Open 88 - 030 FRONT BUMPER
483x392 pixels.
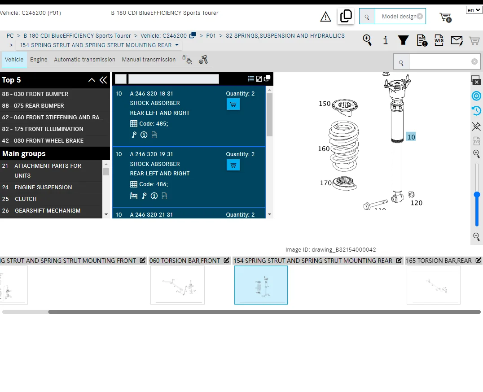[x=55, y=94]
